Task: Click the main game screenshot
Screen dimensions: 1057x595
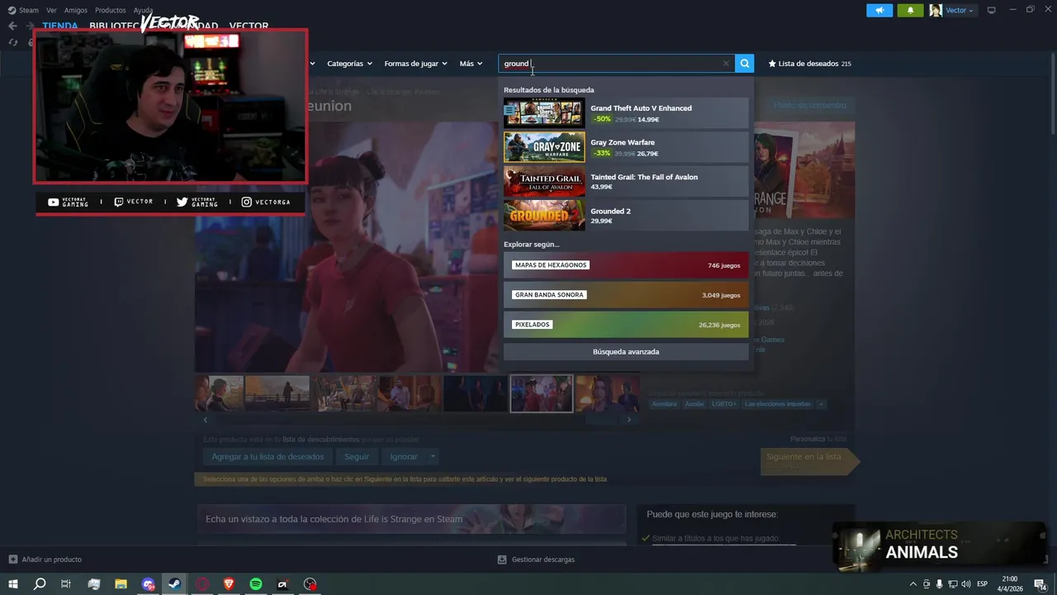Action: [348, 247]
